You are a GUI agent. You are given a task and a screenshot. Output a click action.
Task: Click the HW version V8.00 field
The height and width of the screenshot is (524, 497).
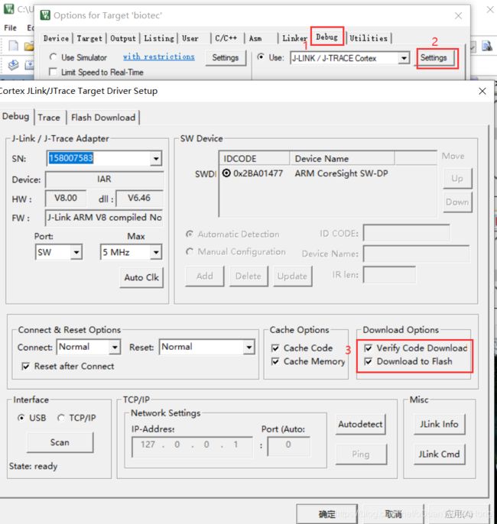coord(66,198)
